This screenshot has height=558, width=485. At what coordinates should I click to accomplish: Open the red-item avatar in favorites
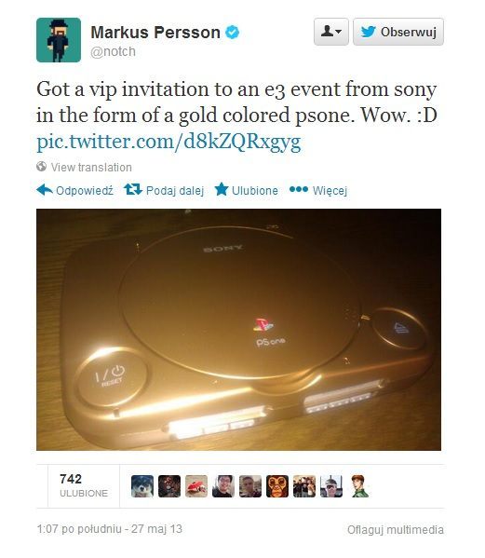(196, 486)
